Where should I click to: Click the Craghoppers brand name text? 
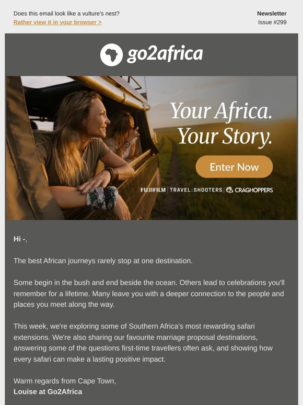click(254, 190)
